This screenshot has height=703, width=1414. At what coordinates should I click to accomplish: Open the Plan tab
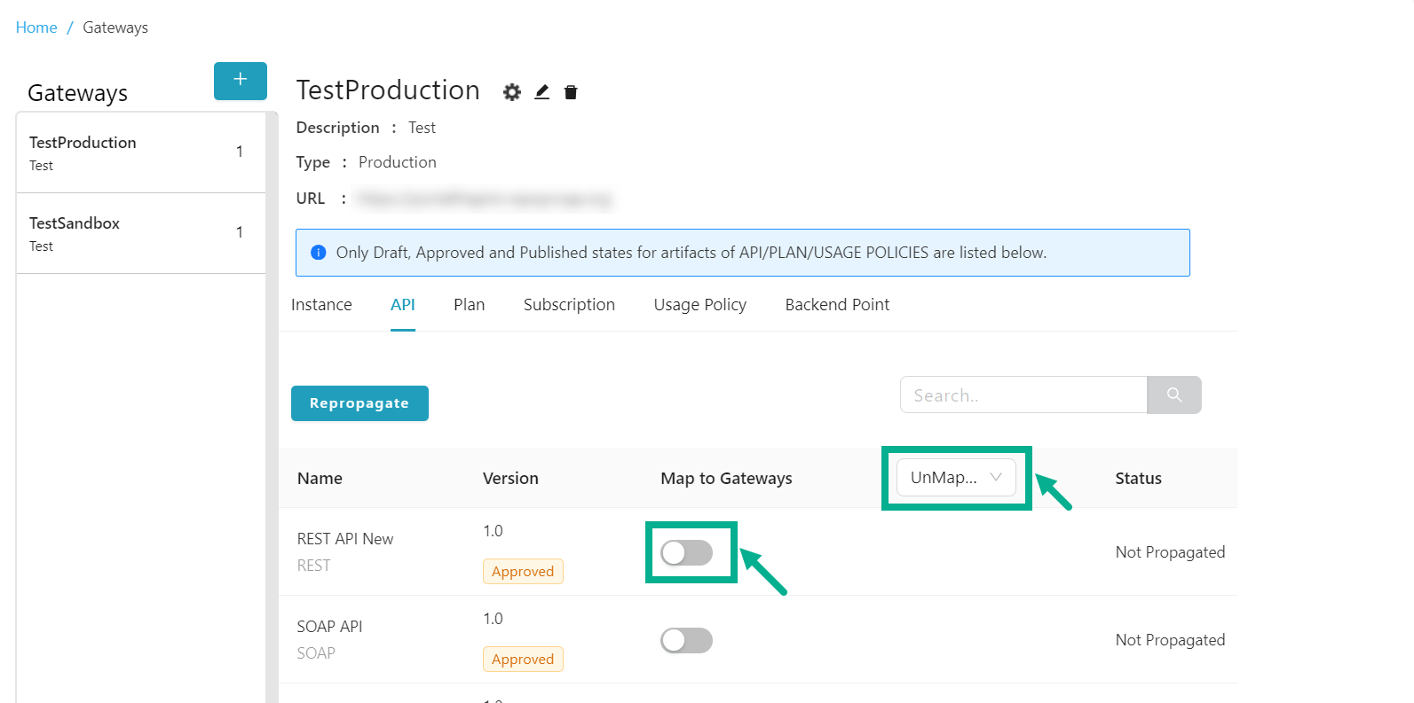coord(469,305)
